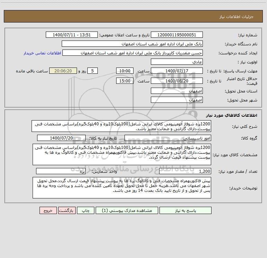Screen dimensions: 267x258
Task: Click the unit field پره
Action: (x=61, y=171)
